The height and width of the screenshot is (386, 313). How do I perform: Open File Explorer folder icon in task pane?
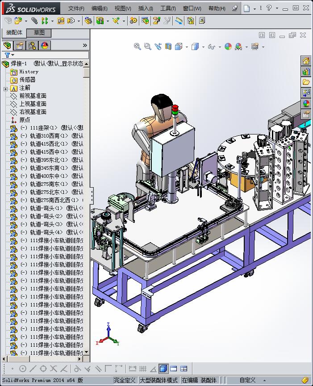click(x=306, y=82)
